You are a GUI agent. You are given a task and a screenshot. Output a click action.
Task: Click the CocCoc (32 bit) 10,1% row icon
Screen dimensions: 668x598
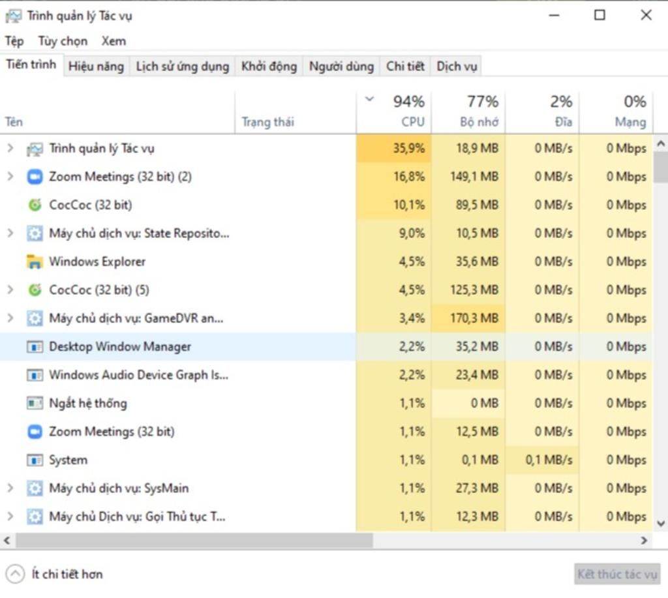[35, 205]
